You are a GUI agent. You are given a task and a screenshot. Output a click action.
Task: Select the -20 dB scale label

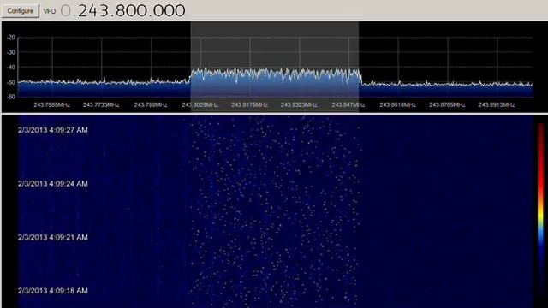pos(11,38)
